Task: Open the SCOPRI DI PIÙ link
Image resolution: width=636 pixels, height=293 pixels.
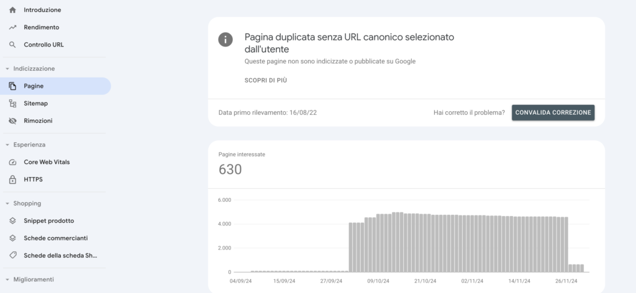Action: (266, 80)
